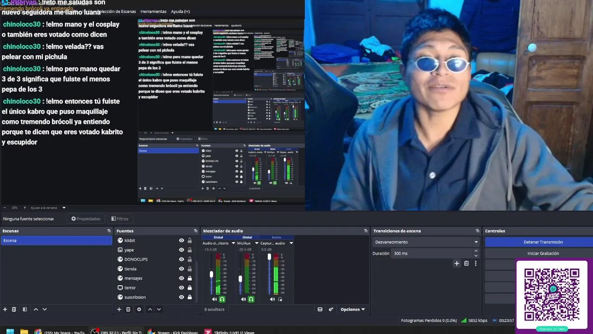The image size is (593, 334).
Task: Select the suscribsion source row
Action: [x=155, y=297]
